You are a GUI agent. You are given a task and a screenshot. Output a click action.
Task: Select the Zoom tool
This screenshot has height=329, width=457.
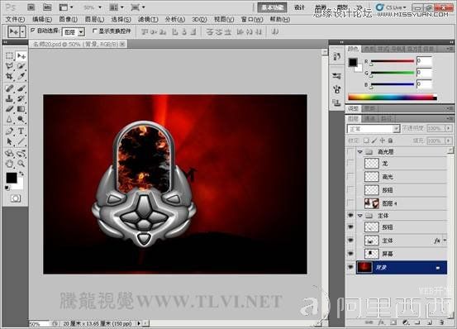coord(21,164)
